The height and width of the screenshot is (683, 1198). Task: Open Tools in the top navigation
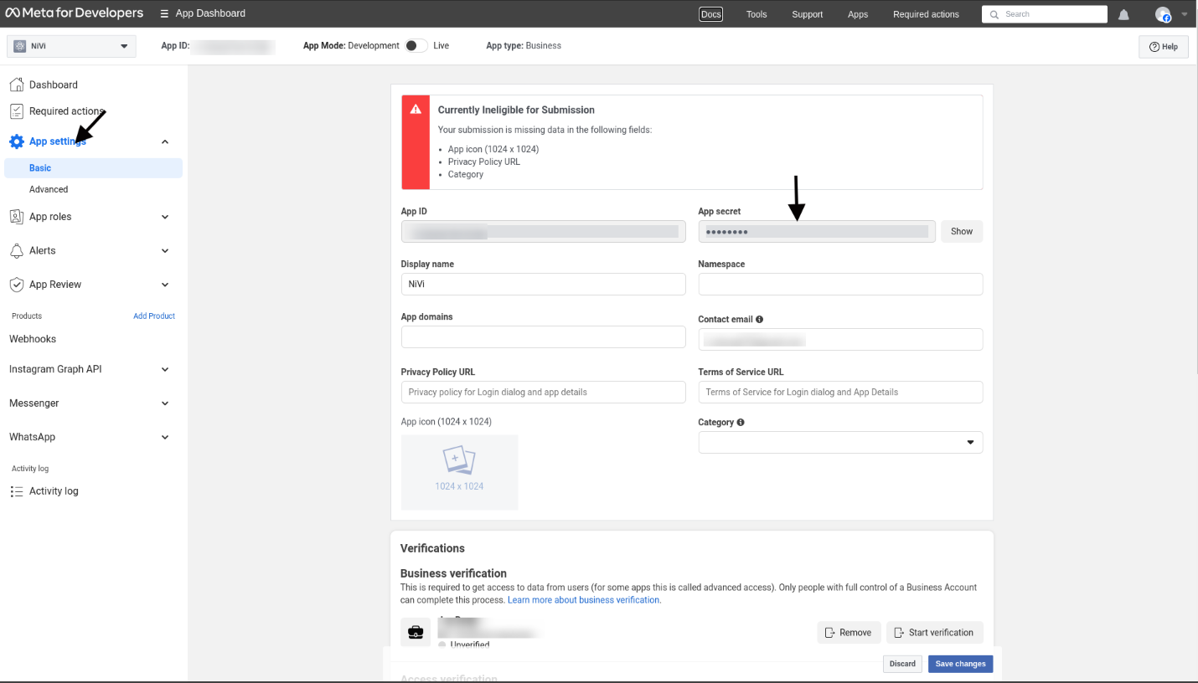[x=756, y=14]
